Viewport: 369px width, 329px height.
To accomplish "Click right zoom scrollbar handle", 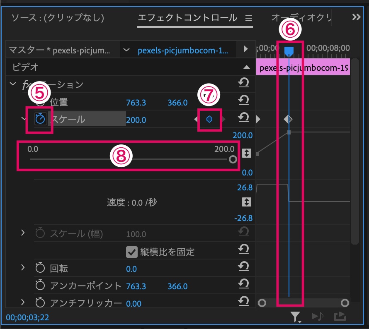I will (345, 303).
